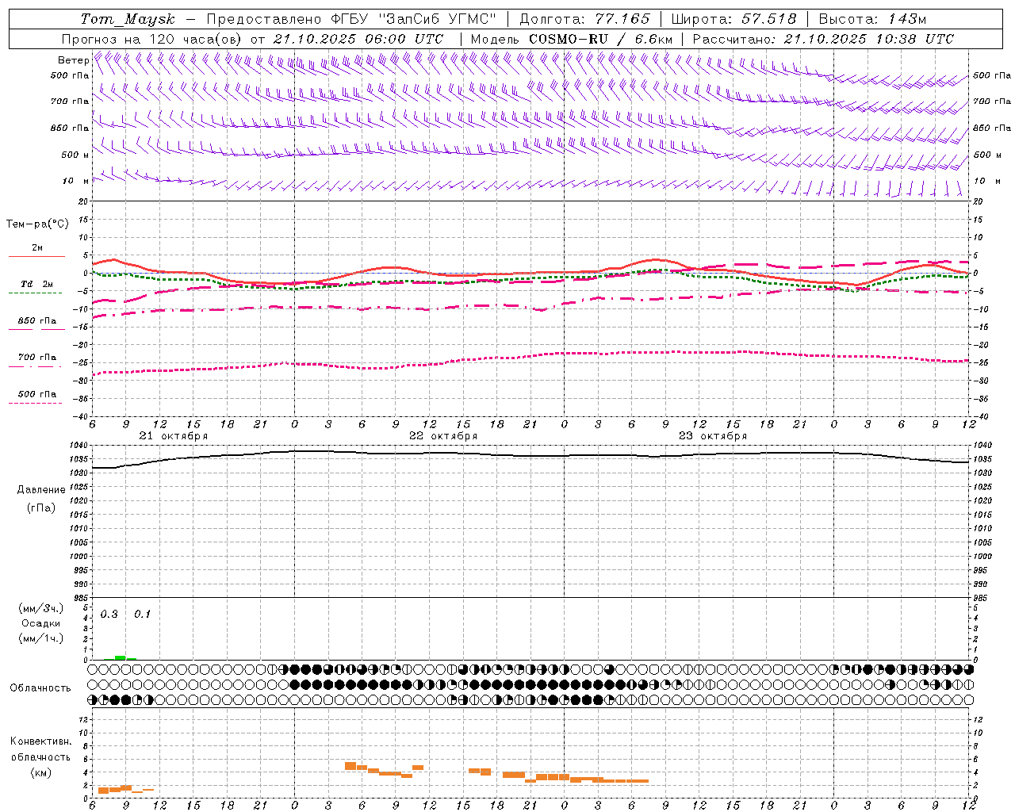Click the elevation value Высота: 143м
The width and height of the screenshot is (1015, 812).
tap(872, 19)
